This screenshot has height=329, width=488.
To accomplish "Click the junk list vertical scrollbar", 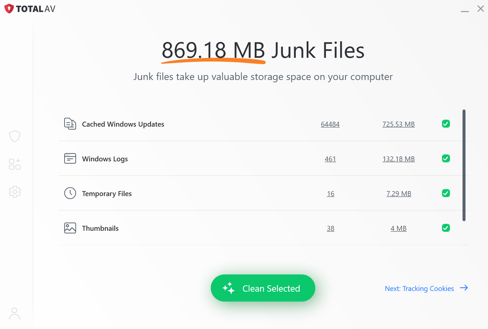I will point(464,165).
